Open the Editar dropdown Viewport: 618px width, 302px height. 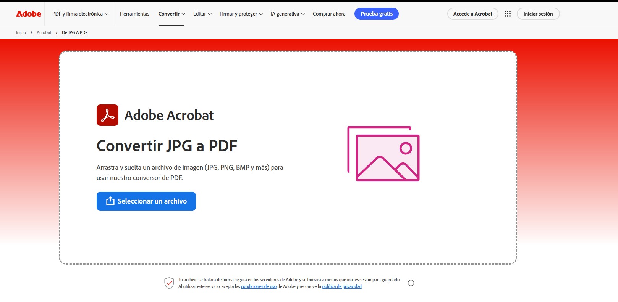(x=202, y=14)
